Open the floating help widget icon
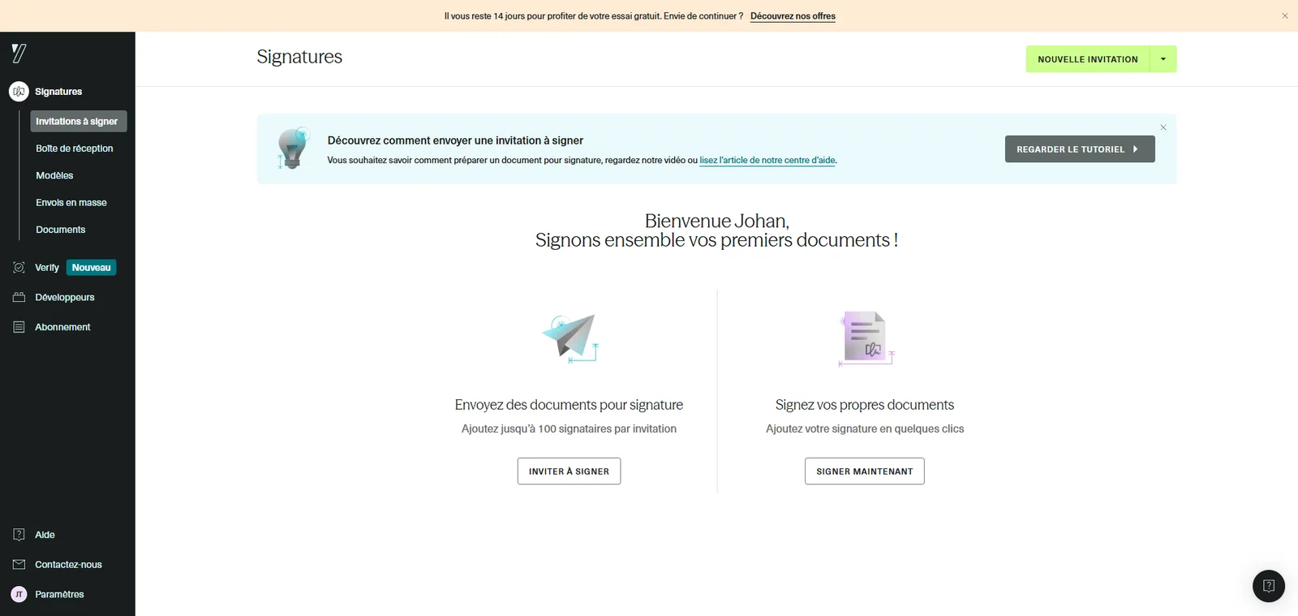1298x616 pixels. (x=1269, y=586)
